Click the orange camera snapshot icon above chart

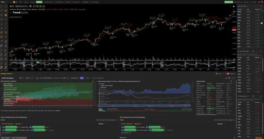tap(234, 7)
